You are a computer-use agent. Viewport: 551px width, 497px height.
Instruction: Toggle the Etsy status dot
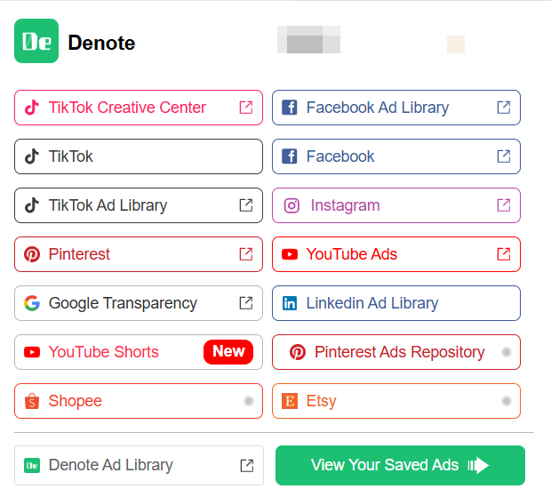506,401
